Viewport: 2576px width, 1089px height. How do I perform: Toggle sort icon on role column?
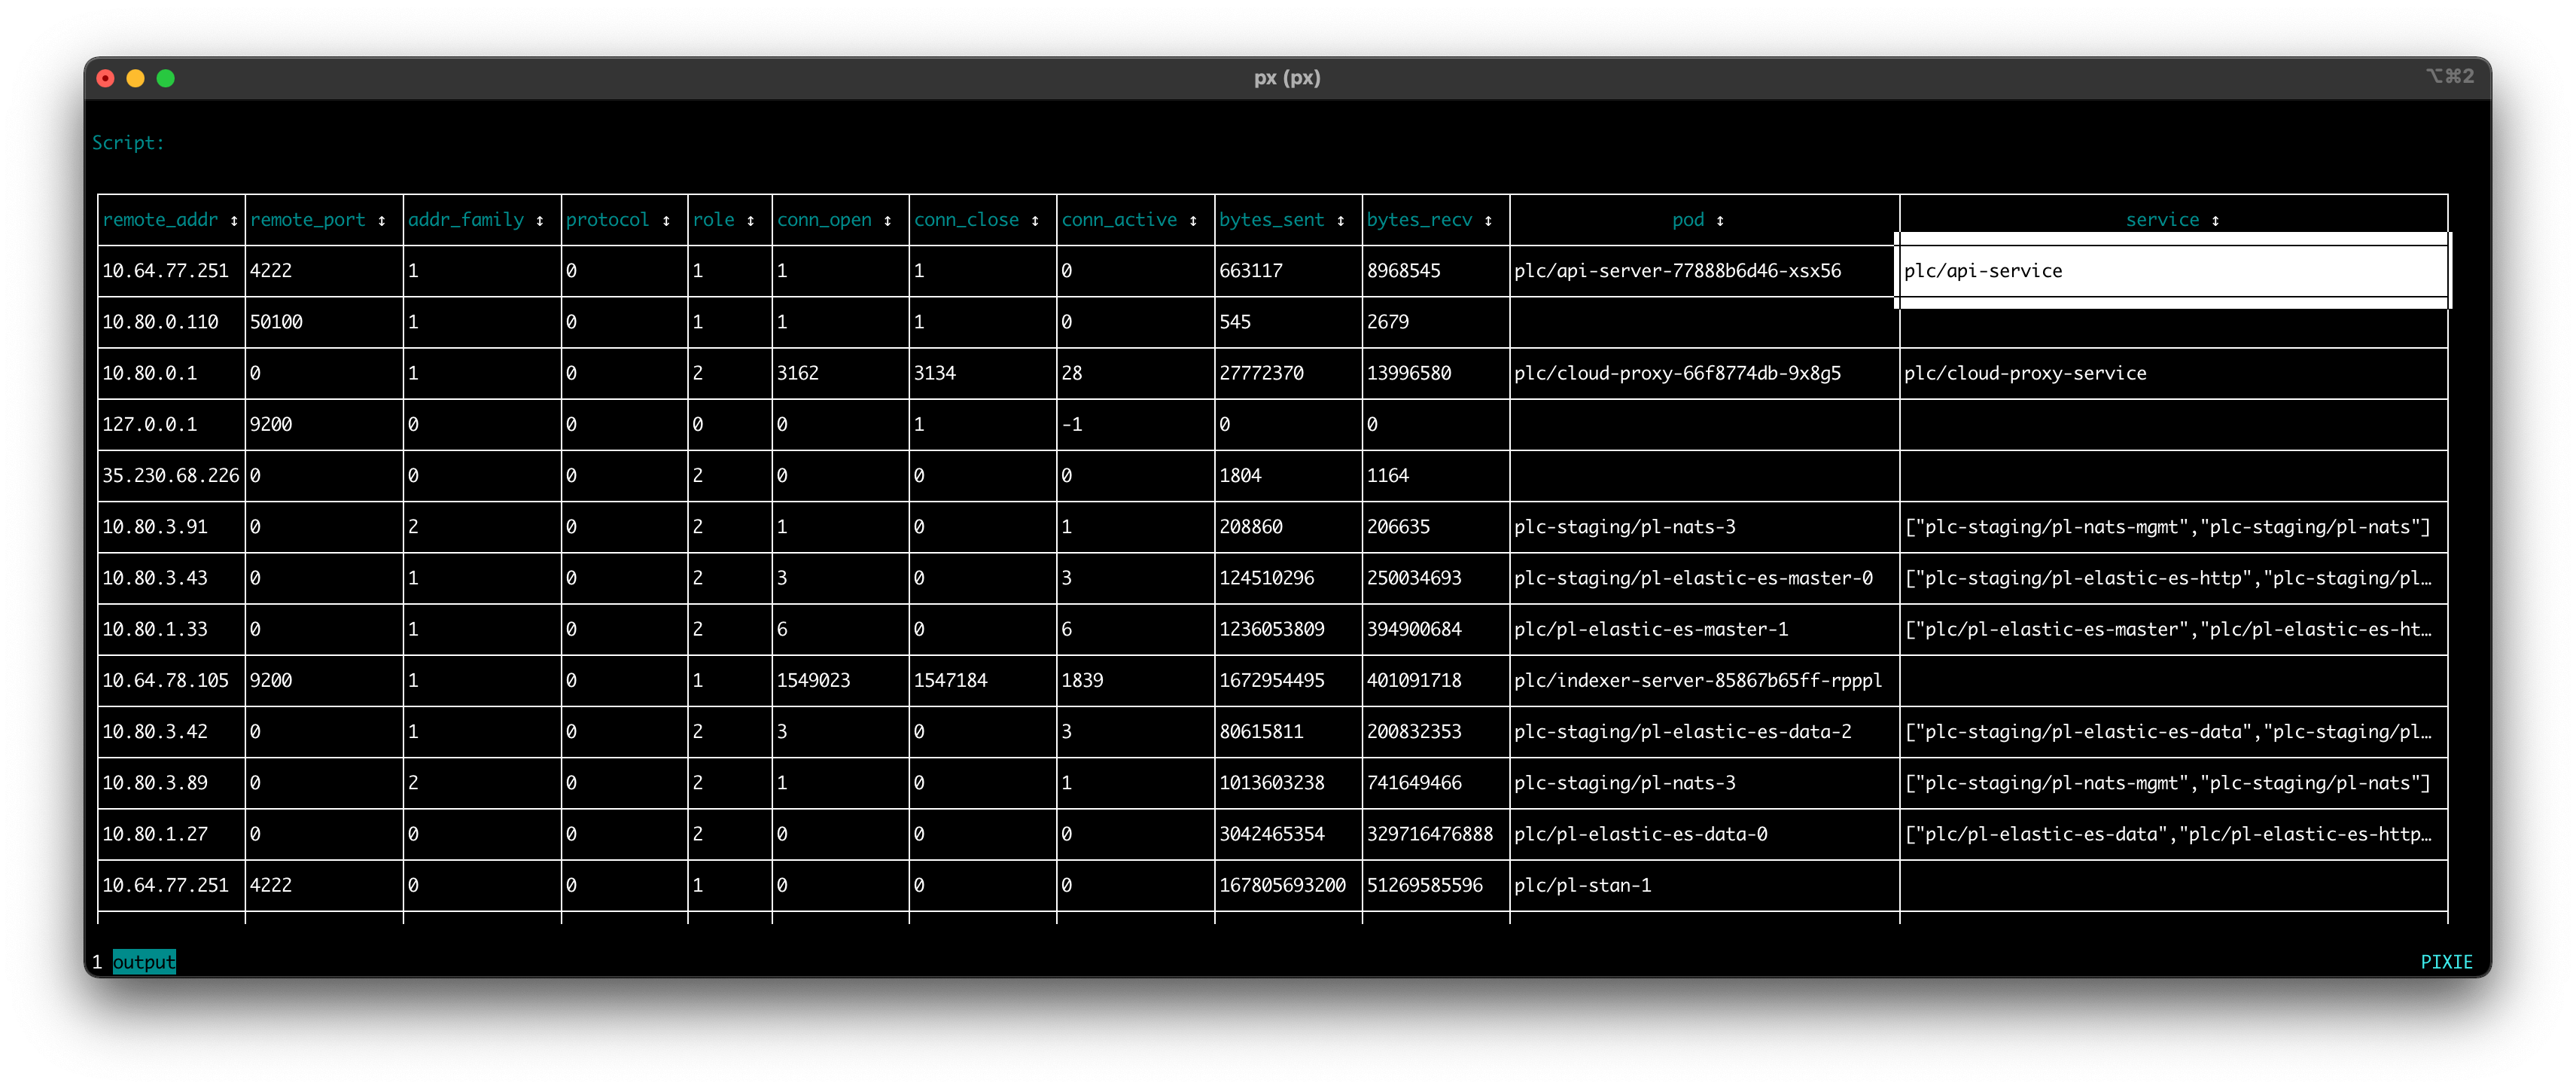[x=750, y=221]
